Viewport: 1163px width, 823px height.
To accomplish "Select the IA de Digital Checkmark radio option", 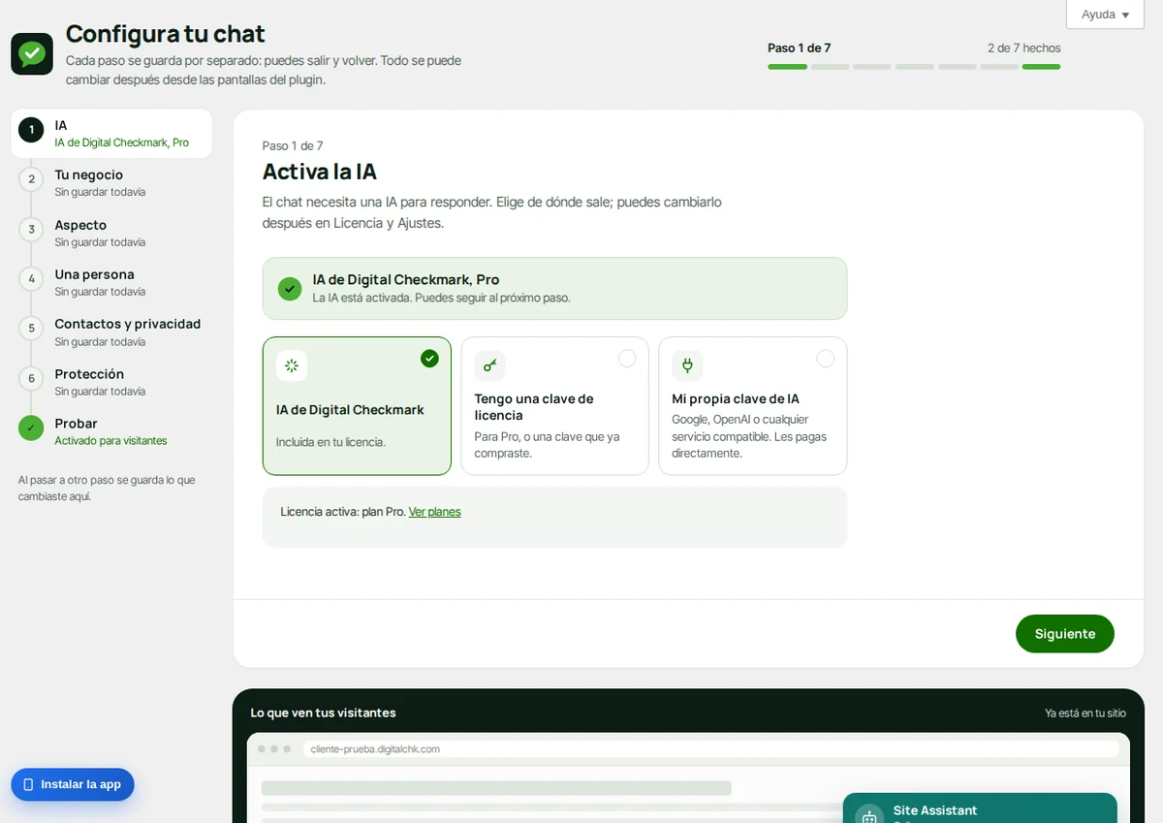I will tap(429, 359).
